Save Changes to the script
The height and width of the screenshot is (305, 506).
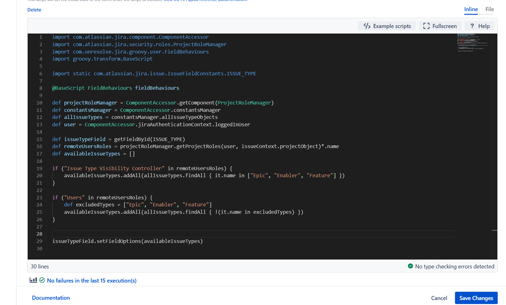(x=476, y=298)
